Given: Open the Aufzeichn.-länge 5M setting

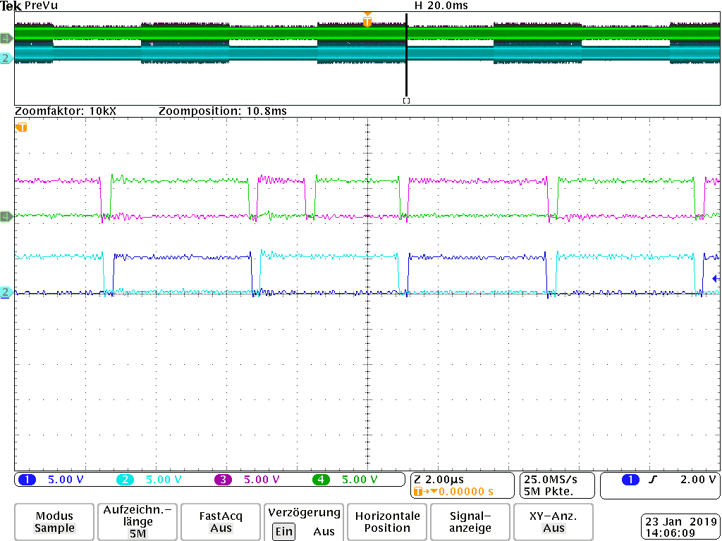Looking at the screenshot, I should 137,522.
